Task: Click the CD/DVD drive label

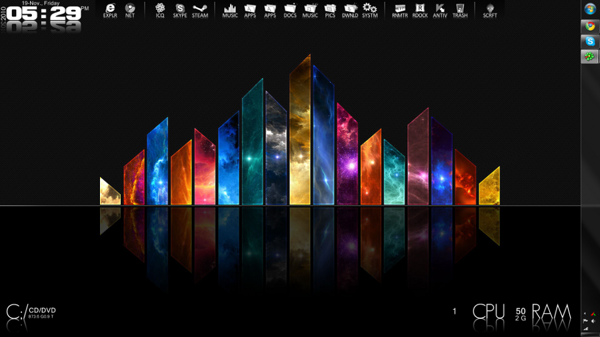Action: pos(43,310)
